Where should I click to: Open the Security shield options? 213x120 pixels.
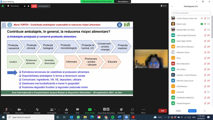tap(37, 109)
